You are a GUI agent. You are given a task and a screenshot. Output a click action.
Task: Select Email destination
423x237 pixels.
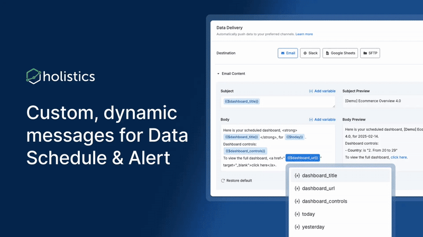(288, 53)
